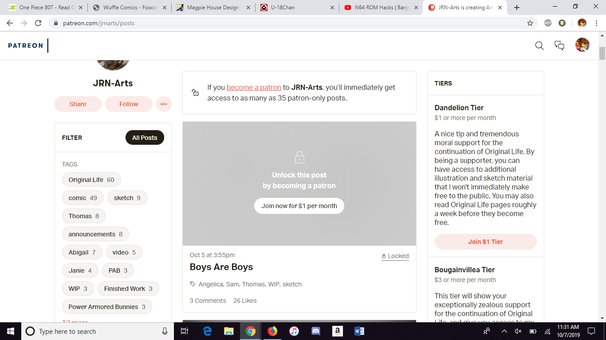
Task: Open the Locked post access indicator
Action: 395,256
